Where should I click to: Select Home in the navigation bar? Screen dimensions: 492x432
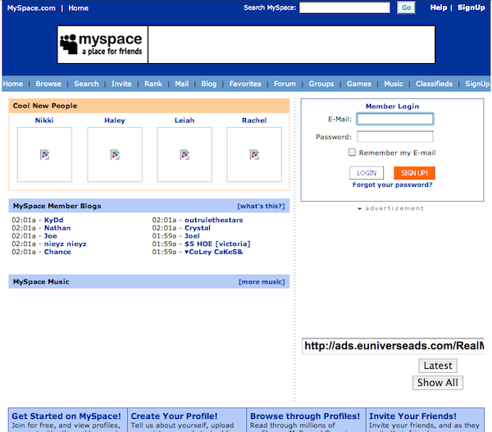click(x=13, y=84)
